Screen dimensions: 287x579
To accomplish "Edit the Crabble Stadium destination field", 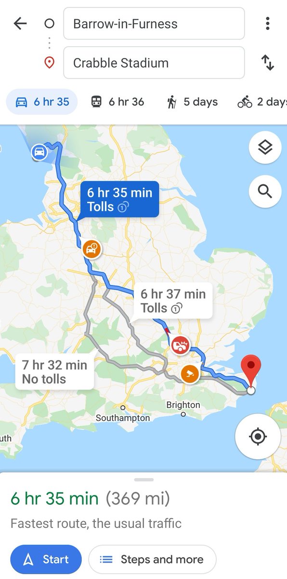I will [x=154, y=63].
